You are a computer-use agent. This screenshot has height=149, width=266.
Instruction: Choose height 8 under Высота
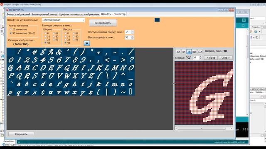(x=66, y=34)
